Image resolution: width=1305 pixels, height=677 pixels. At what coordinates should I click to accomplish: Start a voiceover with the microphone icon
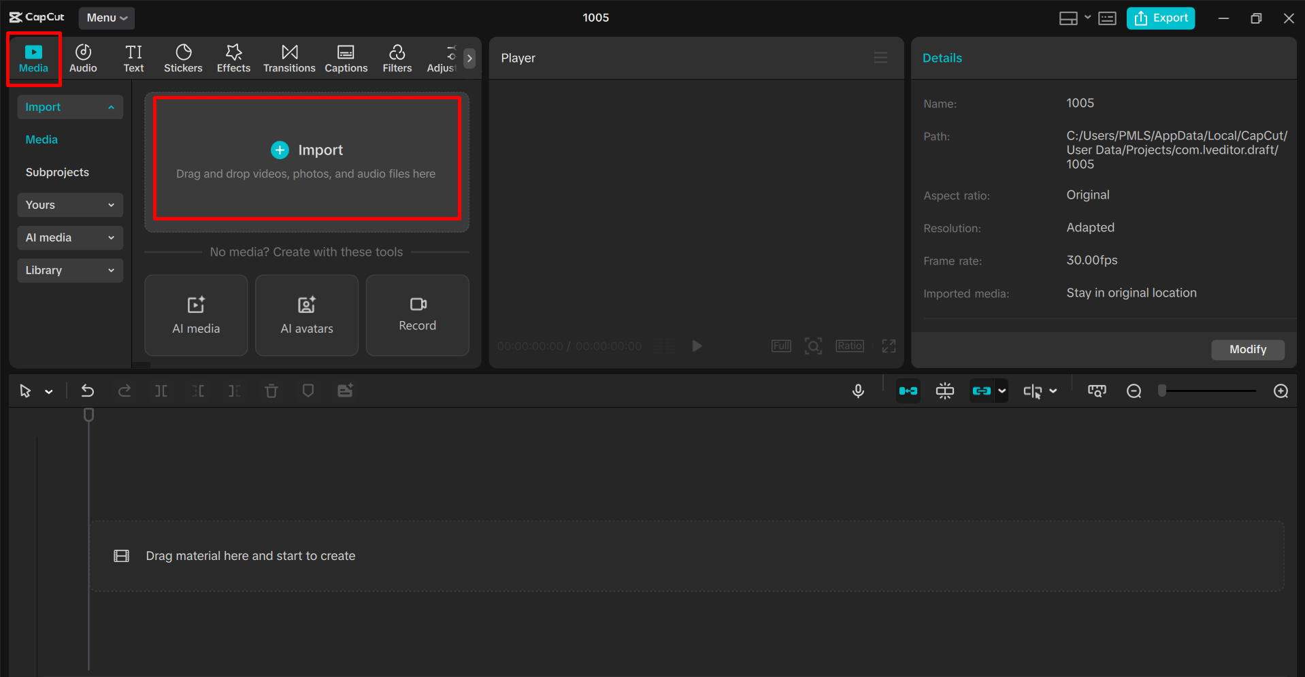[x=858, y=391]
